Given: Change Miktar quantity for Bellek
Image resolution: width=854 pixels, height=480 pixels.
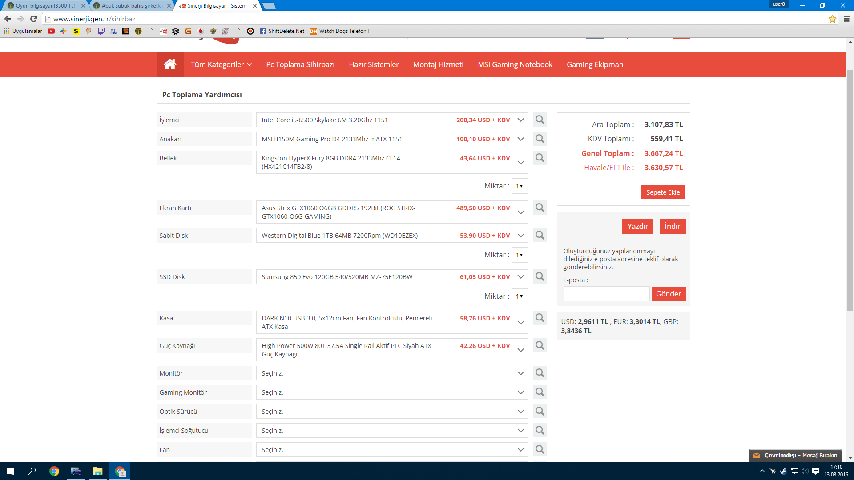Looking at the screenshot, I should (520, 186).
